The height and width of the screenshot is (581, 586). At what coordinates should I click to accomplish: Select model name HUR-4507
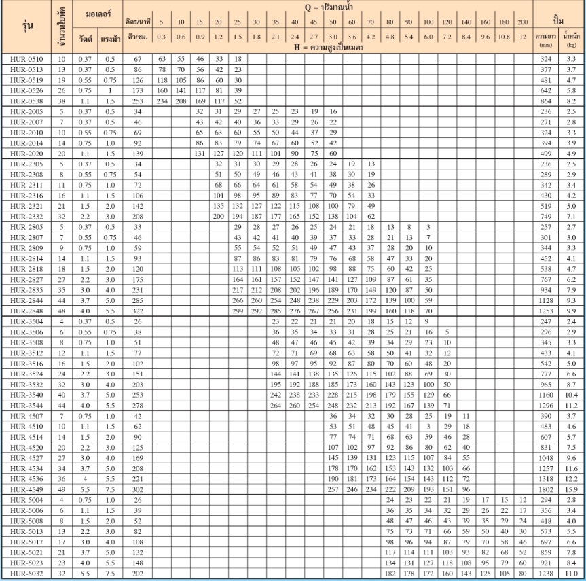[x=26, y=416]
